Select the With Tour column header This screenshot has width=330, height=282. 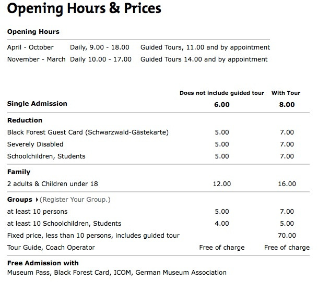pyautogui.click(x=286, y=93)
